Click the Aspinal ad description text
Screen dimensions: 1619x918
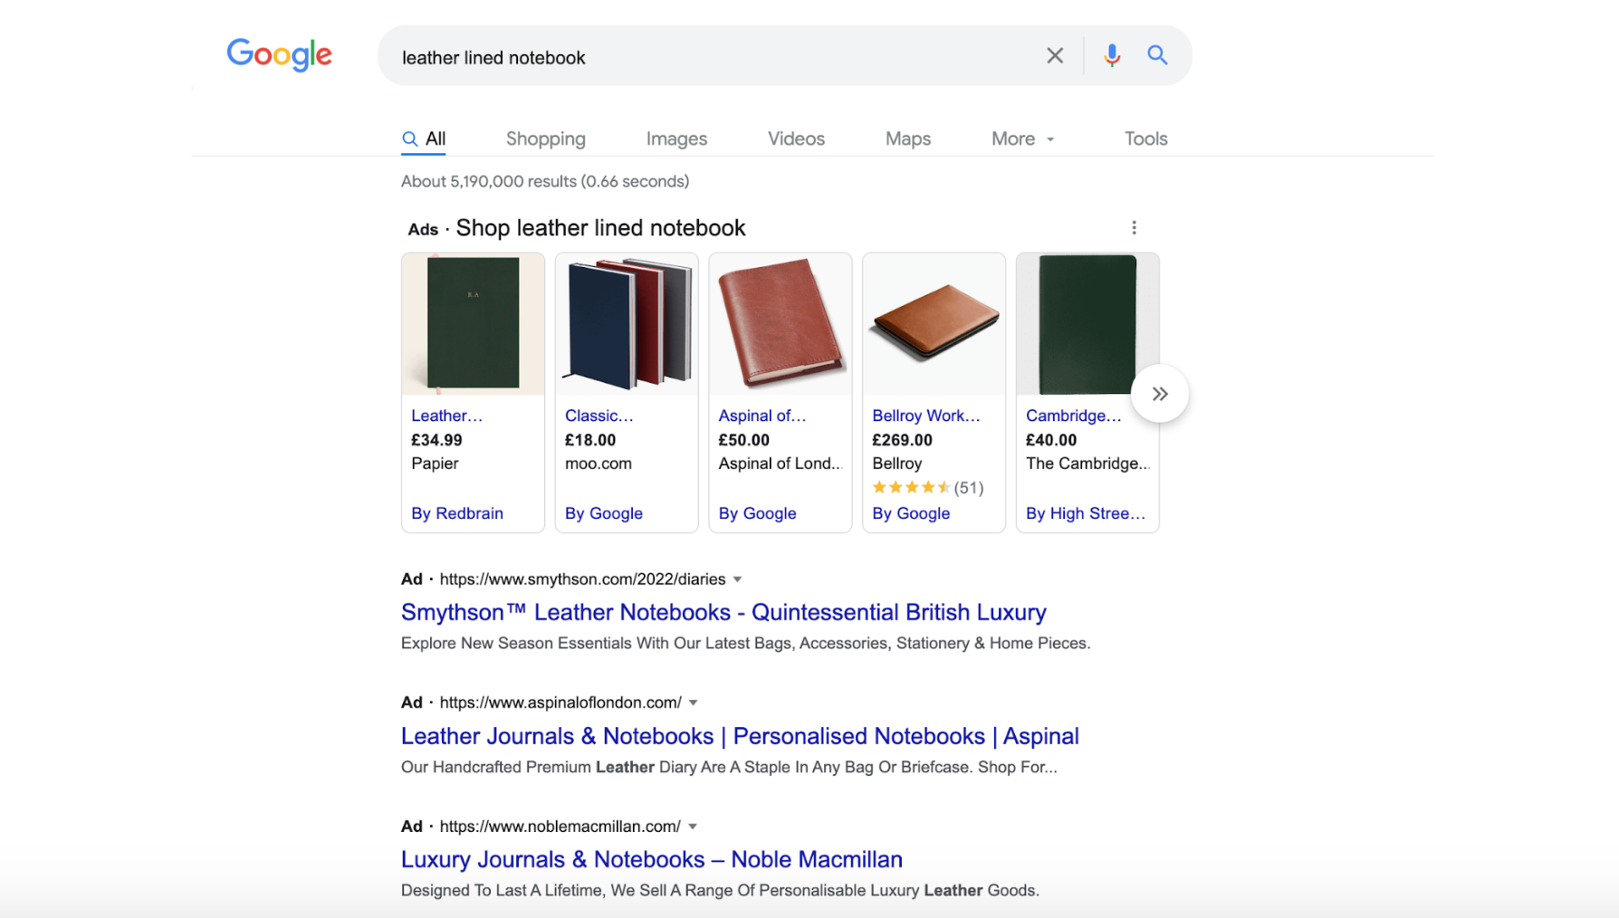coord(729,767)
